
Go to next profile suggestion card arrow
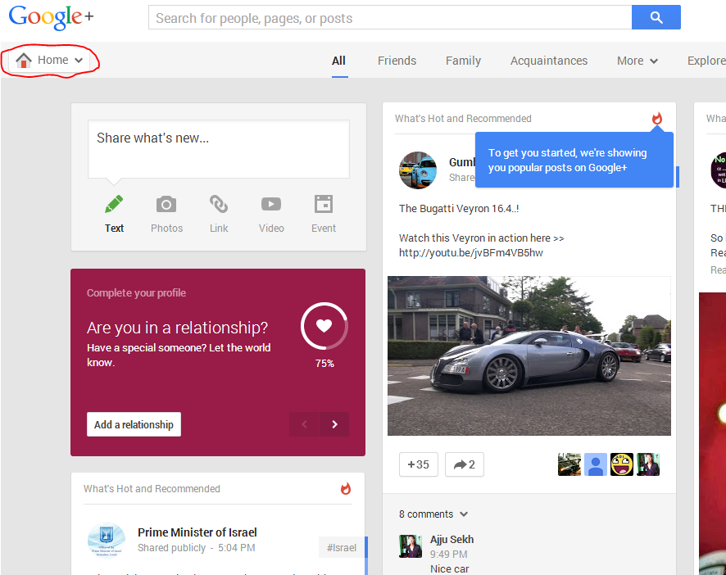[x=334, y=424]
